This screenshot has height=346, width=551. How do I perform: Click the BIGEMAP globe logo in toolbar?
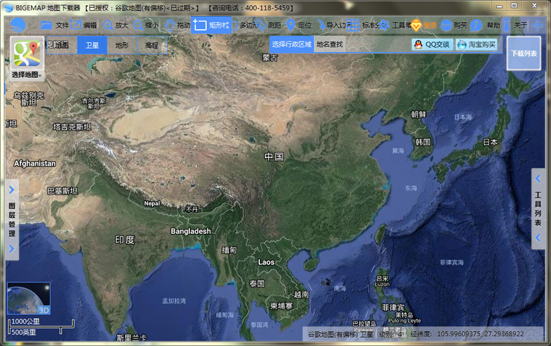18,25
